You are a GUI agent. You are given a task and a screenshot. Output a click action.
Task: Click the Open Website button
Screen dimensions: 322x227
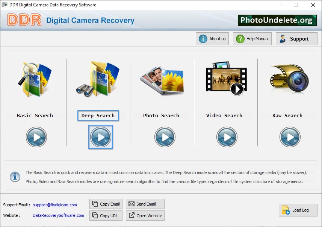145,215
